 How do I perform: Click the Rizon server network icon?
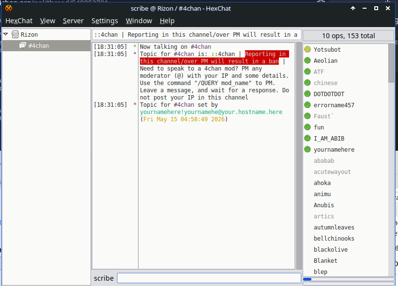point(15,34)
